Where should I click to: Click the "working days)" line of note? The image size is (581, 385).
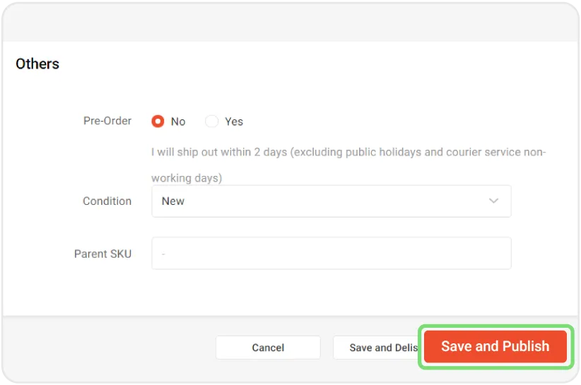pos(187,178)
